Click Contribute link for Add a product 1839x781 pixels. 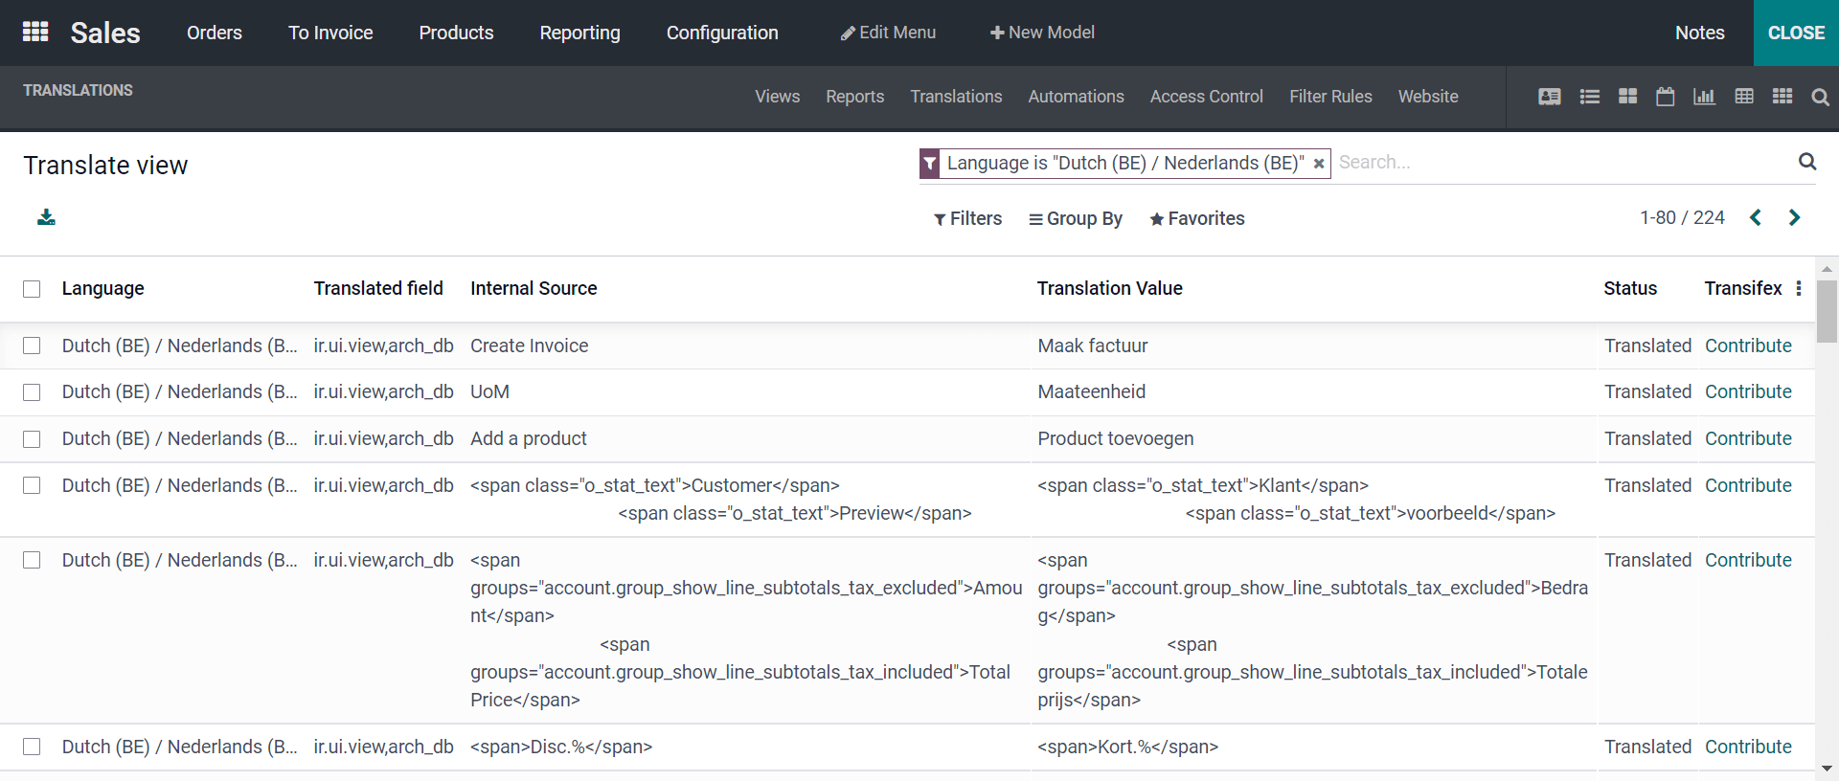(x=1748, y=438)
